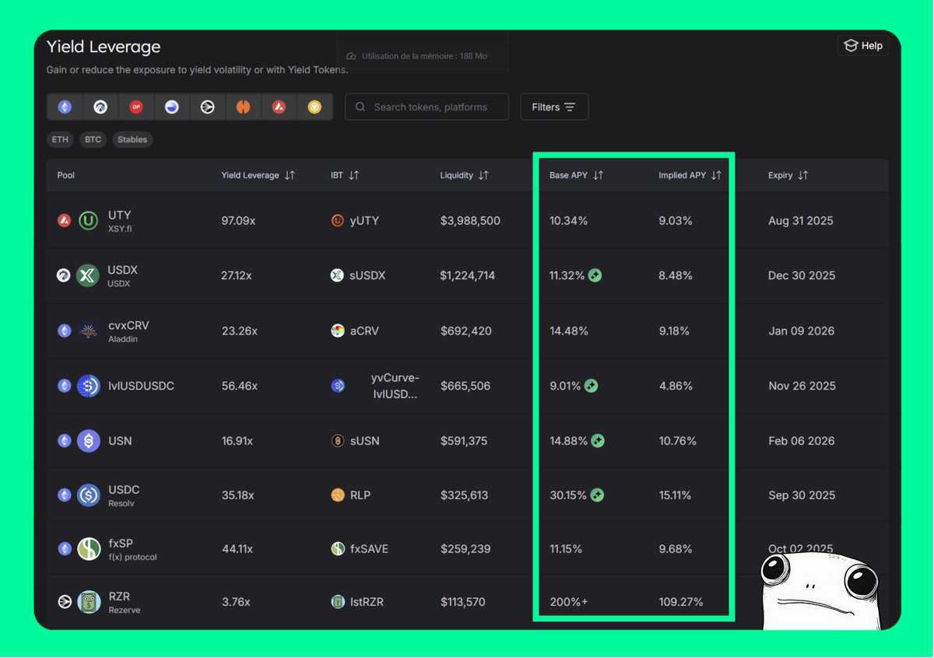The image size is (934, 658).
Task: Open the lvlUSDUSDC pool name
Action: click(x=141, y=386)
